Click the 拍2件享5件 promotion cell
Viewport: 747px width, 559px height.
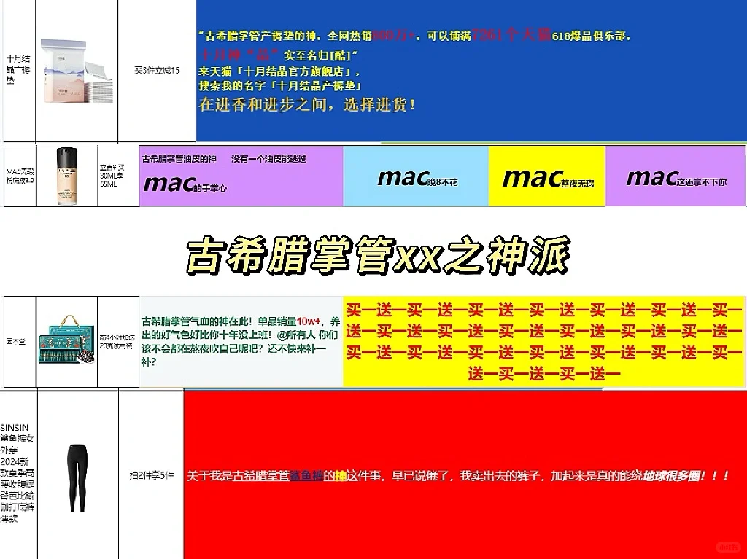pos(152,475)
